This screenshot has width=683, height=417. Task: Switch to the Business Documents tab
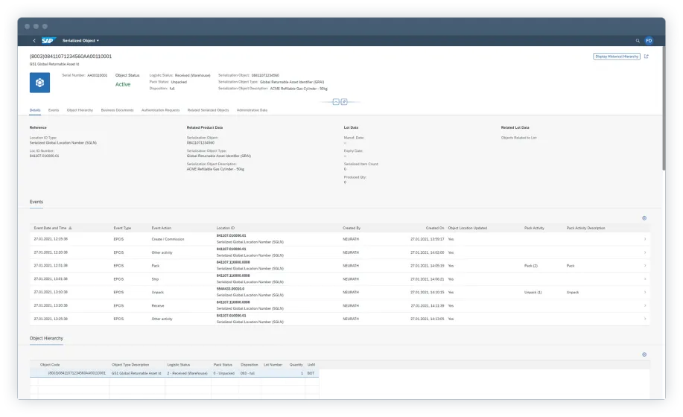click(x=117, y=109)
